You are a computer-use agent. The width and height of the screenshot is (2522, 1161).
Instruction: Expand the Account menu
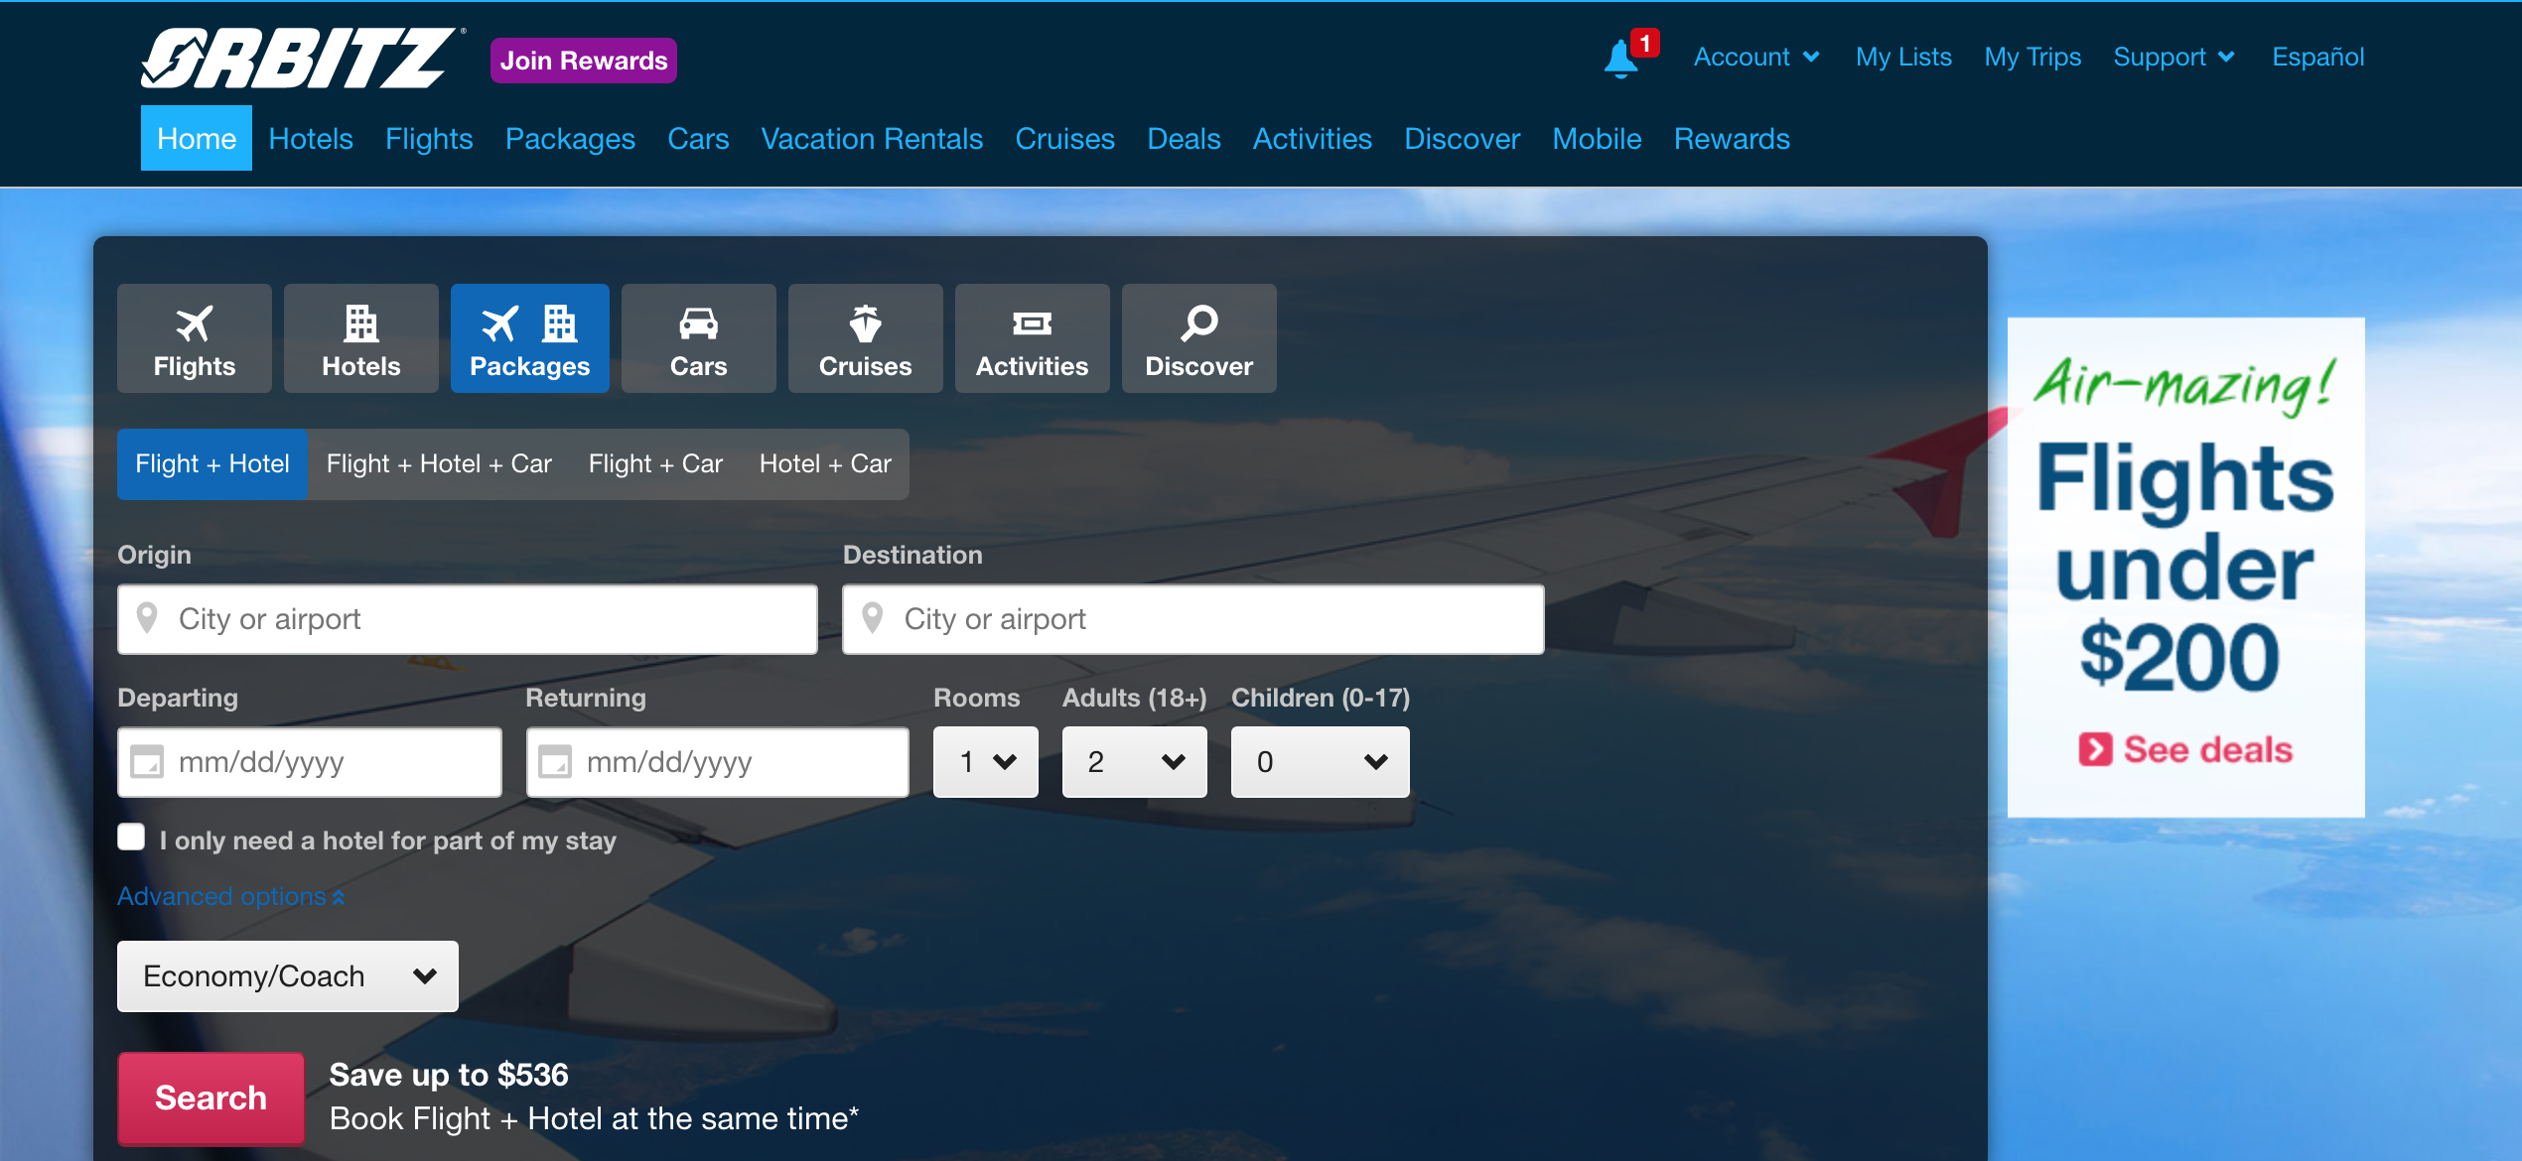click(x=1756, y=57)
